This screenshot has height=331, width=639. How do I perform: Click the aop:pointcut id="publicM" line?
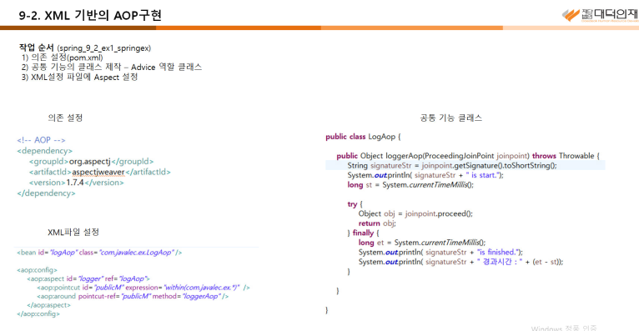(x=143, y=288)
